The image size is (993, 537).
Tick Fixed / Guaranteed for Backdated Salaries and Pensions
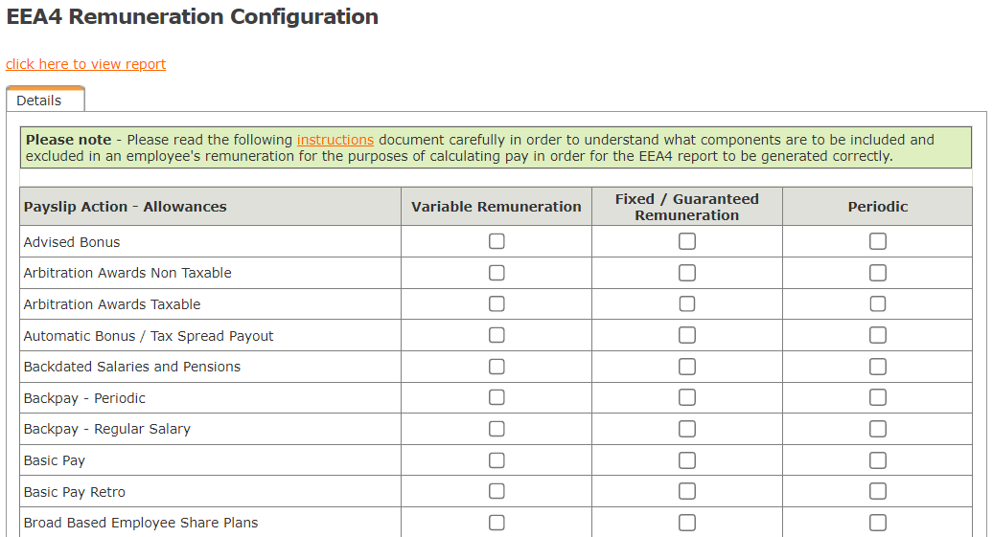(x=687, y=367)
